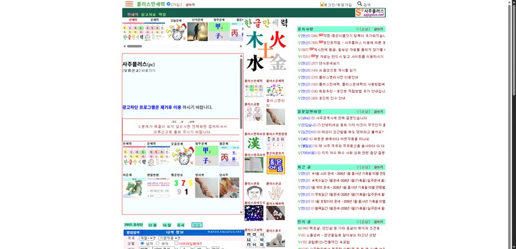Select 택일 in the green menu bar

pos(163,14)
